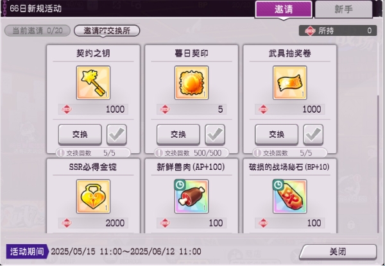This screenshot has width=385, height=266.
Task: Switch to the 新手 tab
Action: (343, 10)
